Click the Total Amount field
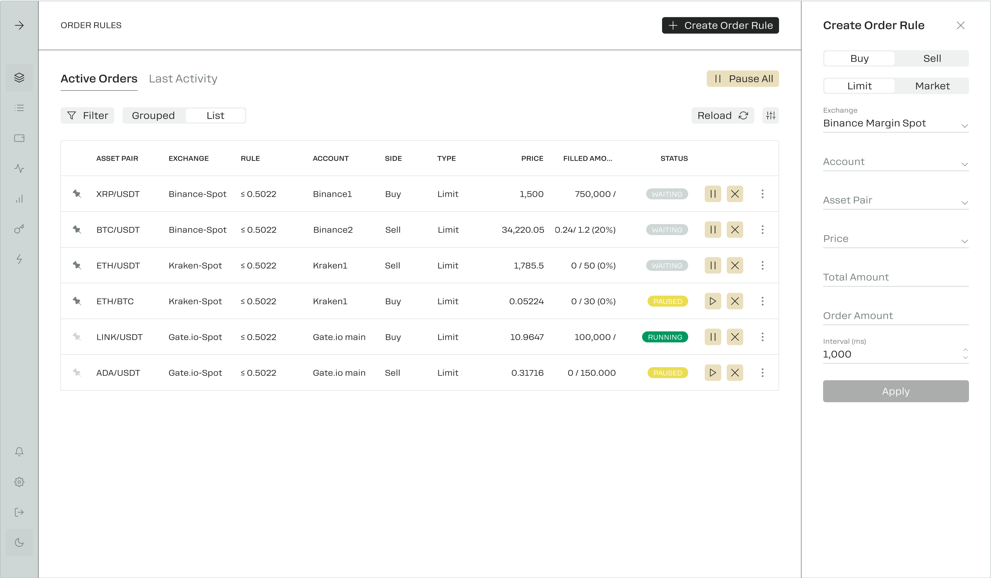This screenshot has height=578, width=991. (895, 277)
